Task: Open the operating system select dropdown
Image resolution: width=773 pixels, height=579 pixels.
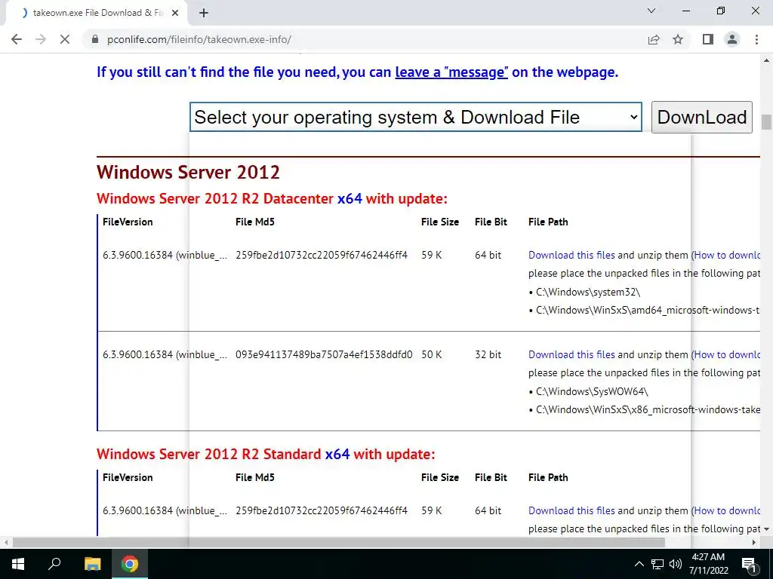Action: point(416,117)
